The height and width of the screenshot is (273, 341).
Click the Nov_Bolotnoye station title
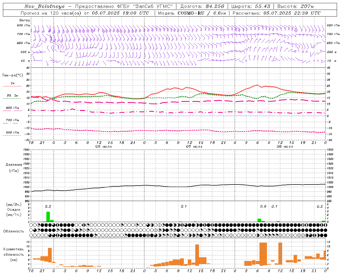44,6
